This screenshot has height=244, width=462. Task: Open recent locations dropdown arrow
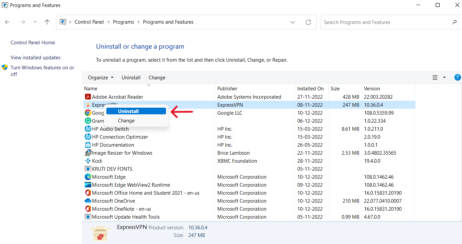pyautogui.click(x=35, y=22)
